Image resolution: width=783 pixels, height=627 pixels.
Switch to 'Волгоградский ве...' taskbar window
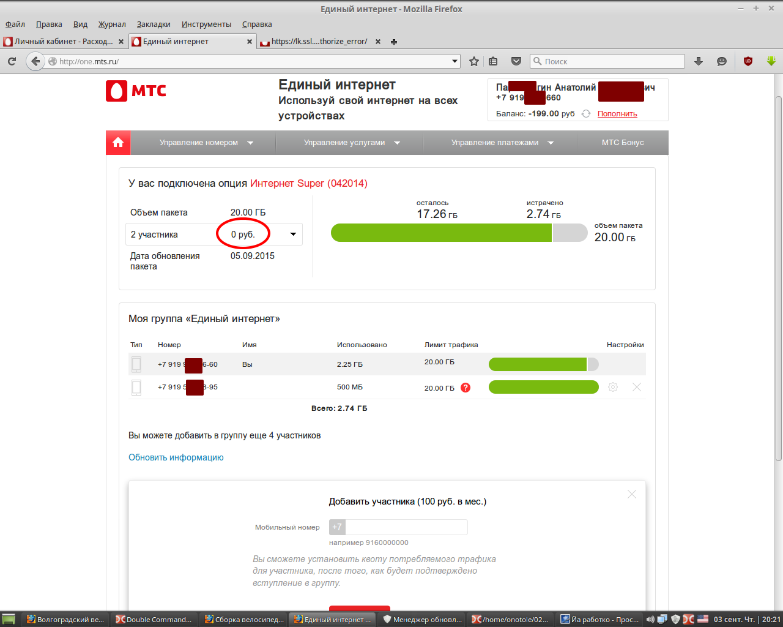(x=66, y=620)
